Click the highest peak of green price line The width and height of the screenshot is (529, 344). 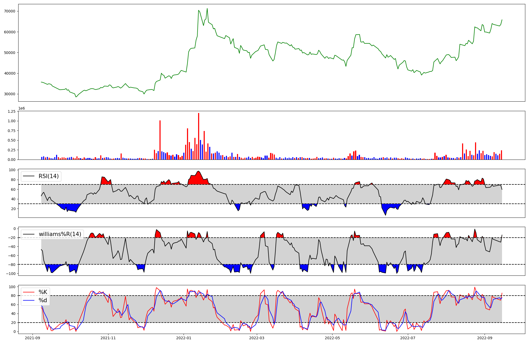(207, 9)
